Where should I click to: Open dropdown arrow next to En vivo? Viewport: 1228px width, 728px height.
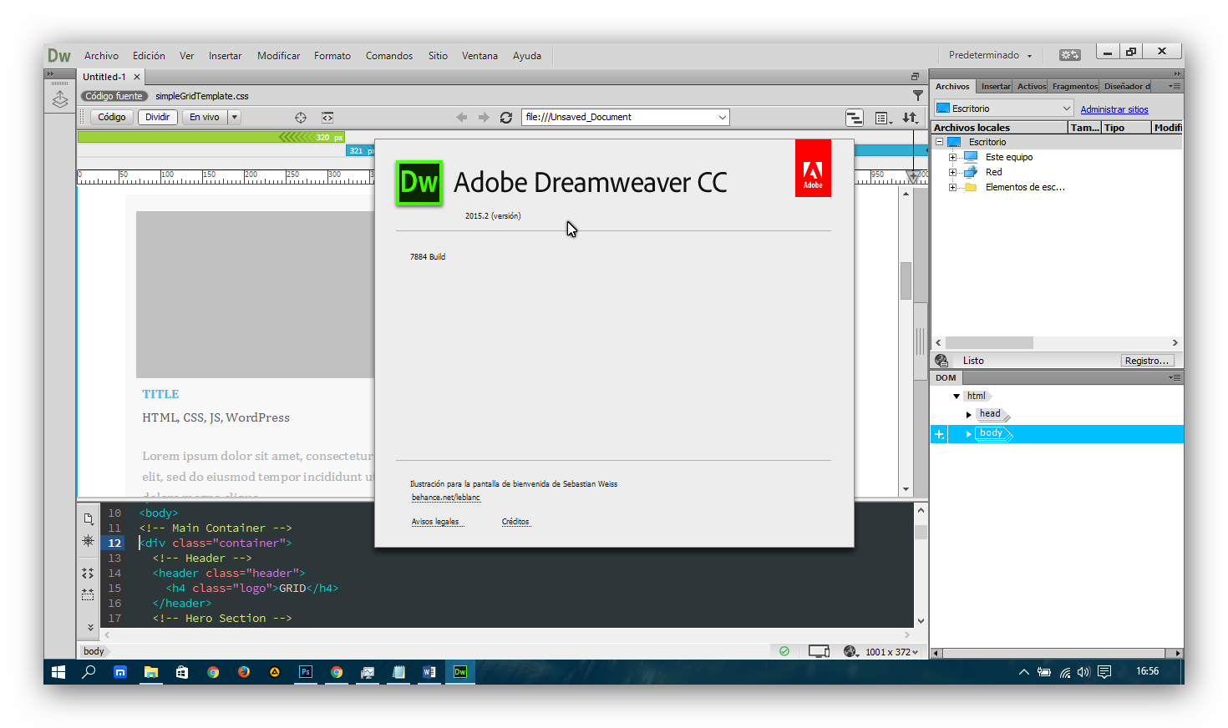(x=235, y=118)
